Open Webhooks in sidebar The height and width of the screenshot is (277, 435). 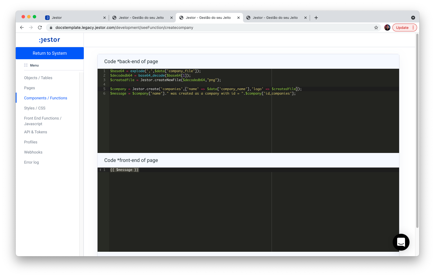tap(33, 152)
